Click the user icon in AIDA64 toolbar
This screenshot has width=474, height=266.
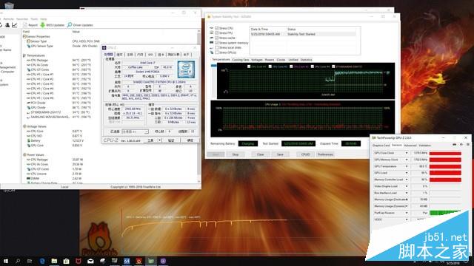click(x=7, y=25)
